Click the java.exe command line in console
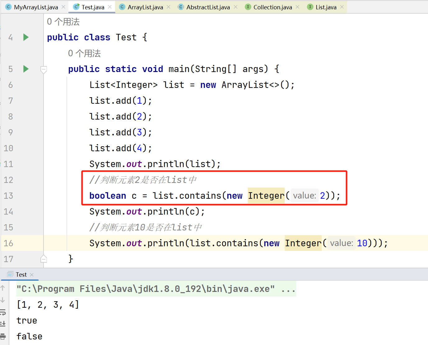This screenshot has width=428, height=345. pos(156,289)
